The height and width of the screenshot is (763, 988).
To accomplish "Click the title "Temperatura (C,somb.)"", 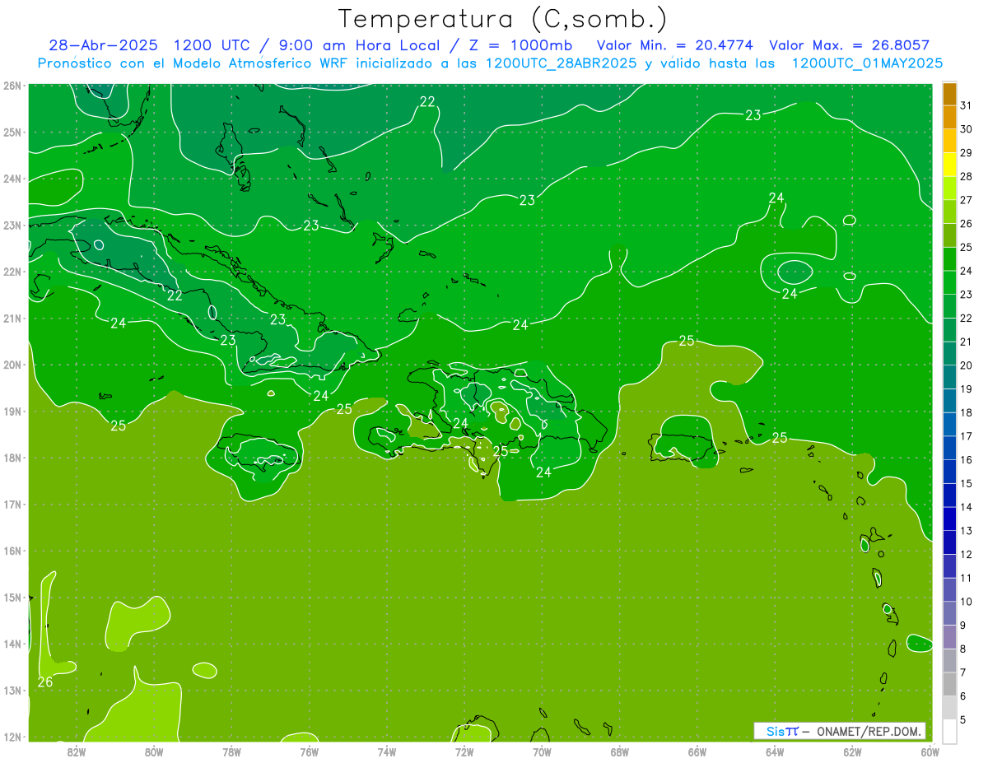I will 503,19.
